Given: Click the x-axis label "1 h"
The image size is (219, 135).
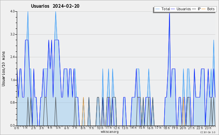Looking at the screenshot, I should pos(25,128).
